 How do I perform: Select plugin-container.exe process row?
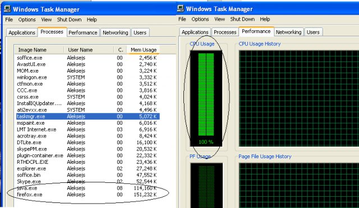point(88,155)
